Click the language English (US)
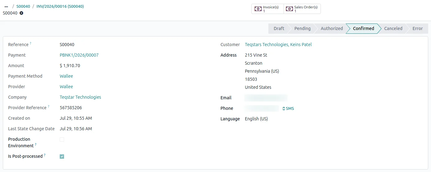 (256, 119)
